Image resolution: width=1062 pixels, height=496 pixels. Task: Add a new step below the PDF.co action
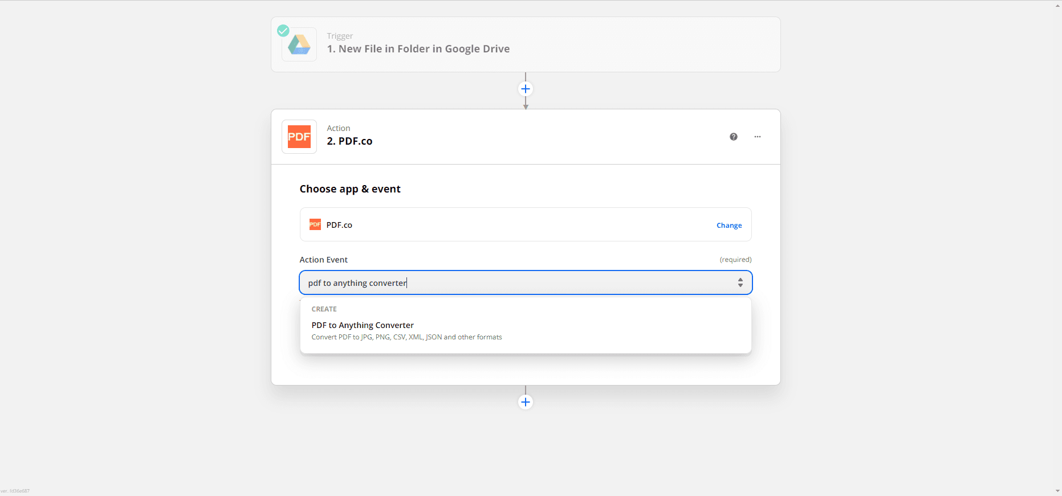[x=525, y=402]
